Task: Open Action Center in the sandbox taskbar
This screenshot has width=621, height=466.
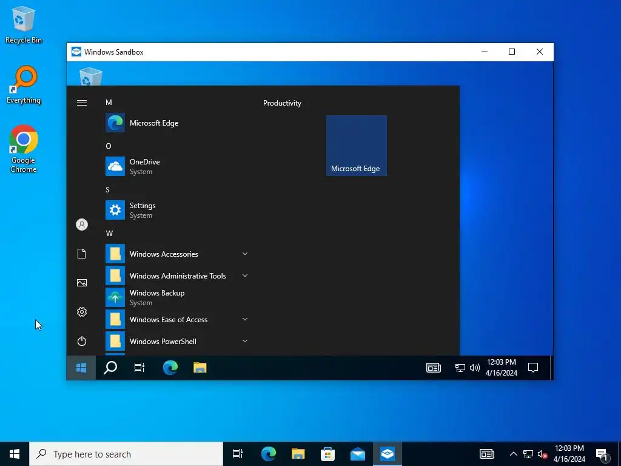Action: pos(533,368)
